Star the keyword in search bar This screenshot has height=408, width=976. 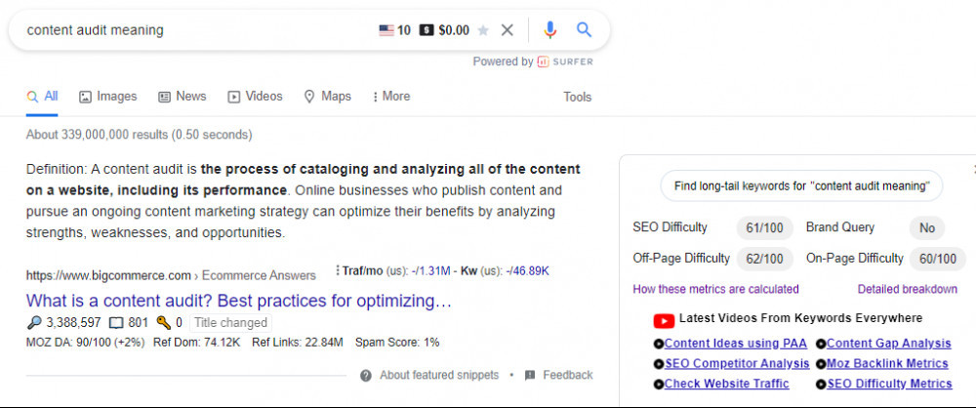coord(483,30)
